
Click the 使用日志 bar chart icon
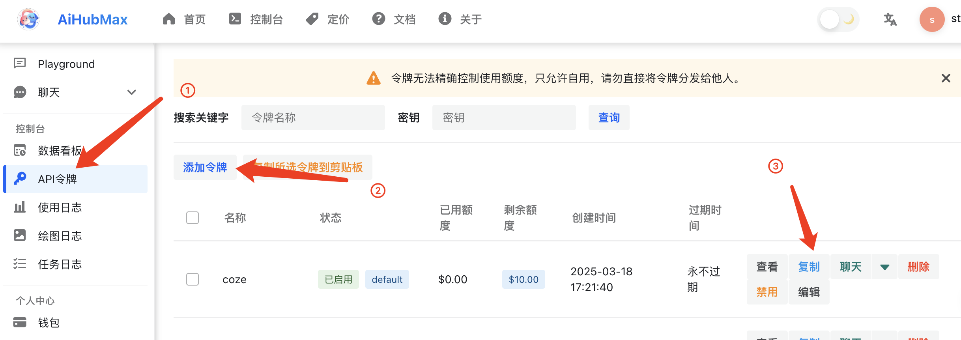click(20, 207)
